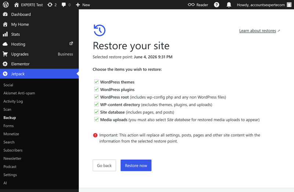Open Forms submenu item
Image resolution: width=294 pixels, height=192 pixels.
coord(8,126)
